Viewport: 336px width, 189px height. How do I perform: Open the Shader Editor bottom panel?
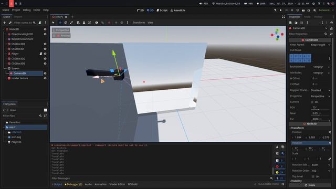click(x=117, y=184)
